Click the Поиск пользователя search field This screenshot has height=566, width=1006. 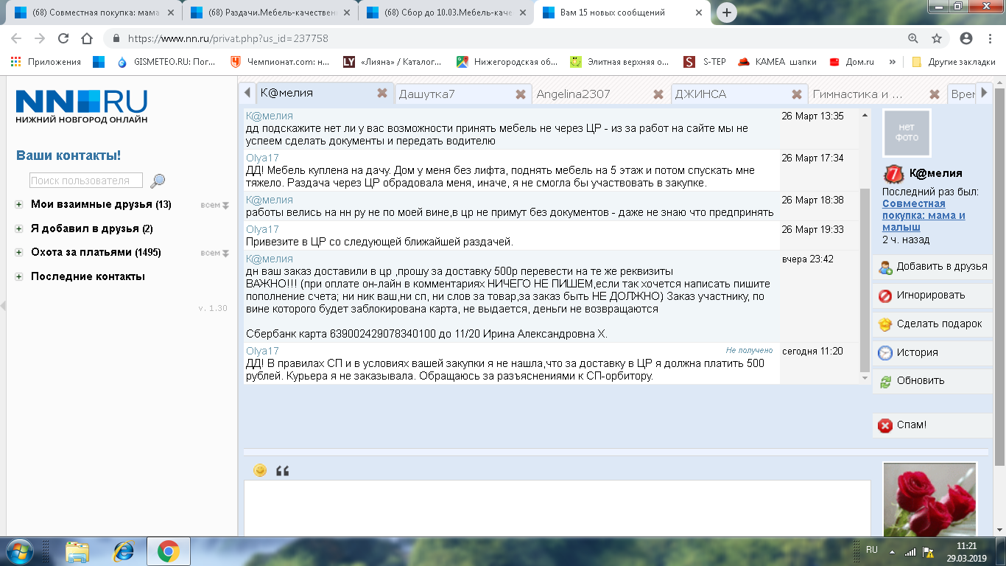pyautogui.click(x=85, y=181)
